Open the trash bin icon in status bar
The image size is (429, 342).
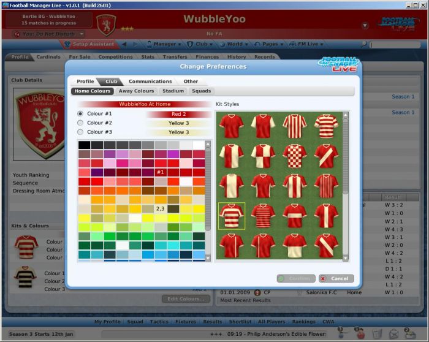377,333
